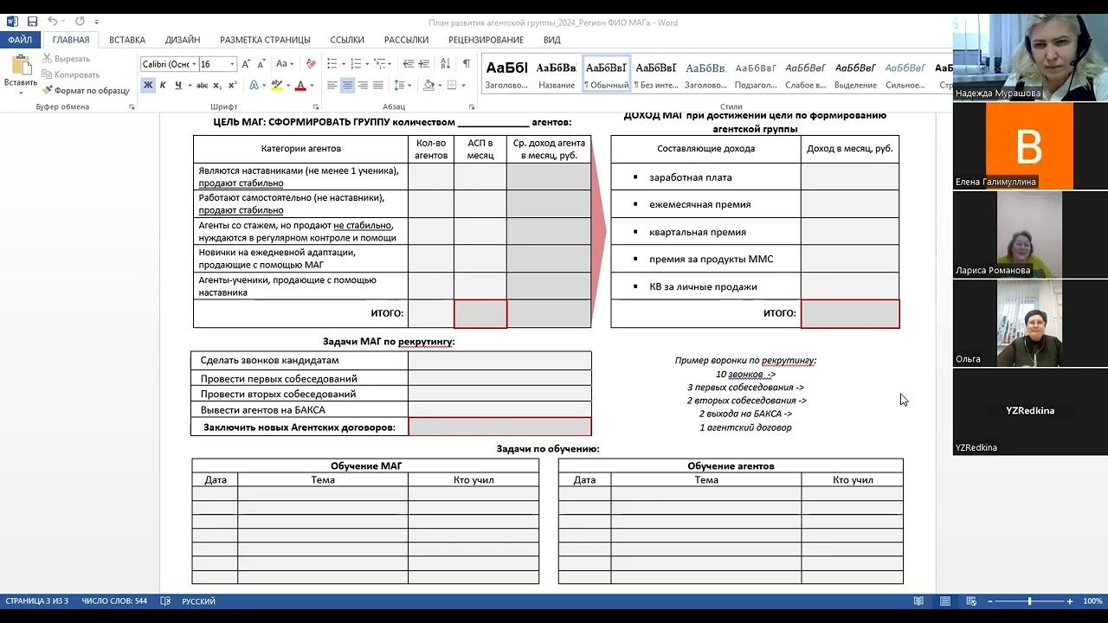Expand the numbering list dropdown arrow
Screen dimensions: 1108x623
pos(368,64)
